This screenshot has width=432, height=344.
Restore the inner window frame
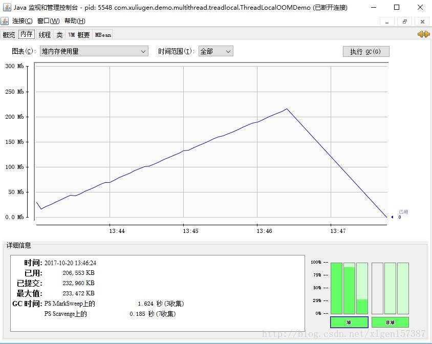click(x=404, y=21)
